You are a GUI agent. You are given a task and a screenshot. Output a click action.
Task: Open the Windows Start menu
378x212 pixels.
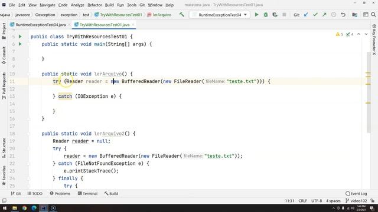point(5,208)
